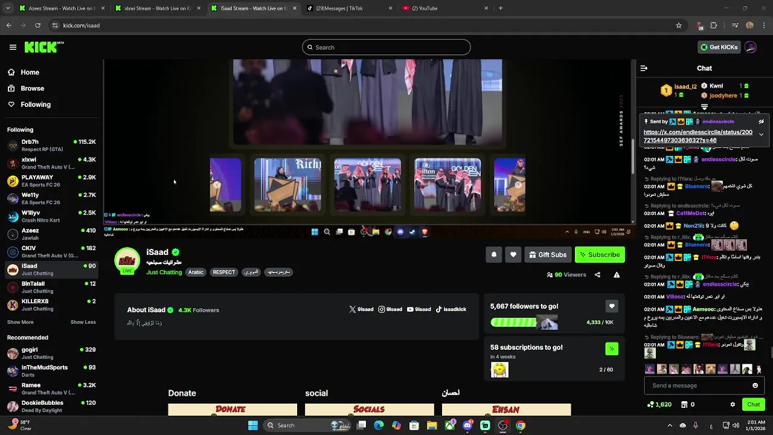Open iSaad X profile link

click(x=361, y=309)
